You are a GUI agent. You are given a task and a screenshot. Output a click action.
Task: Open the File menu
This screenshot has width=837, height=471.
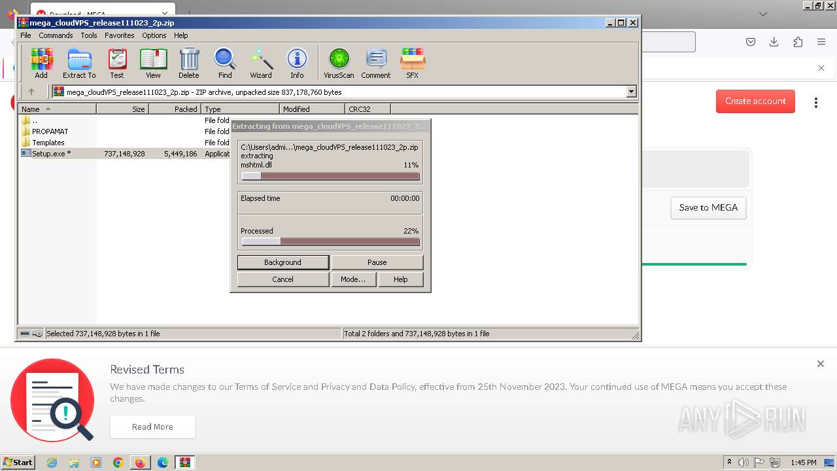point(26,35)
